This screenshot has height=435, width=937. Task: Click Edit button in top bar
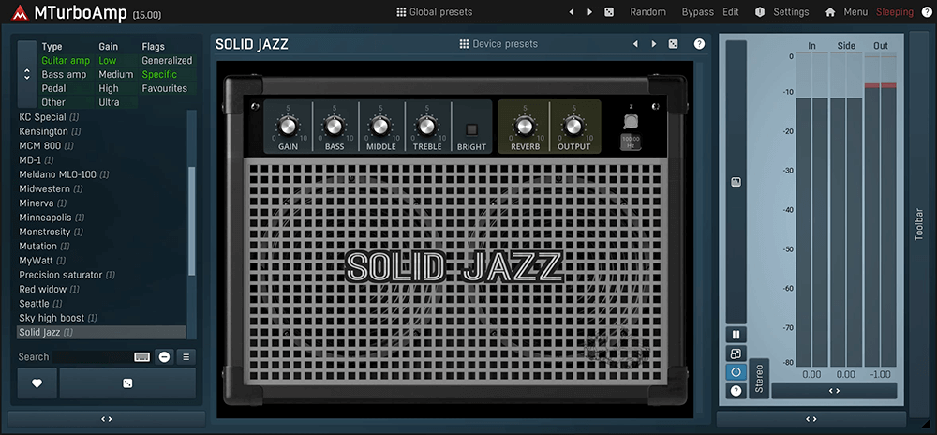coord(731,12)
